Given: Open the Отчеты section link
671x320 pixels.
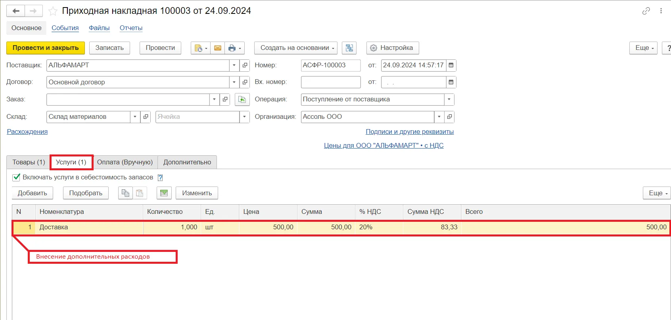Looking at the screenshot, I should click(131, 28).
